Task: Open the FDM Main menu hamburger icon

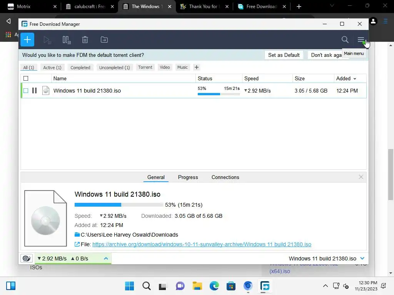Action: (x=361, y=40)
